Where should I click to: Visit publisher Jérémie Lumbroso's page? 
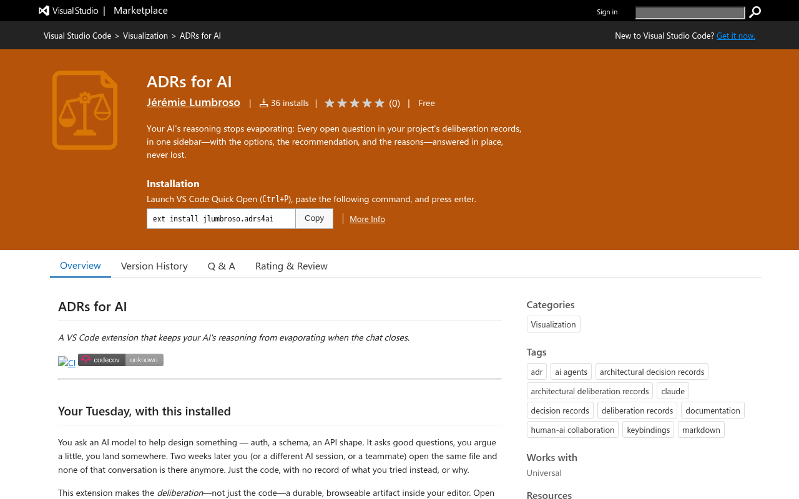[x=194, y=102]
